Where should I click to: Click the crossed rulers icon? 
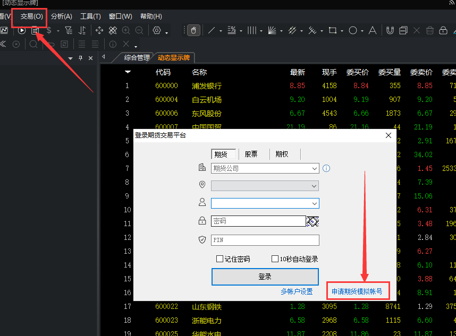113,30
